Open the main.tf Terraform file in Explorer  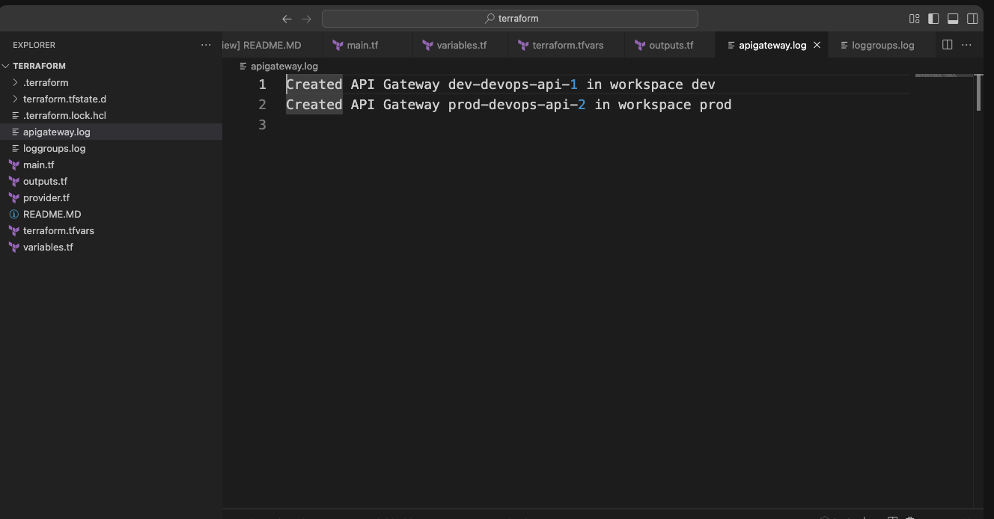38,165
